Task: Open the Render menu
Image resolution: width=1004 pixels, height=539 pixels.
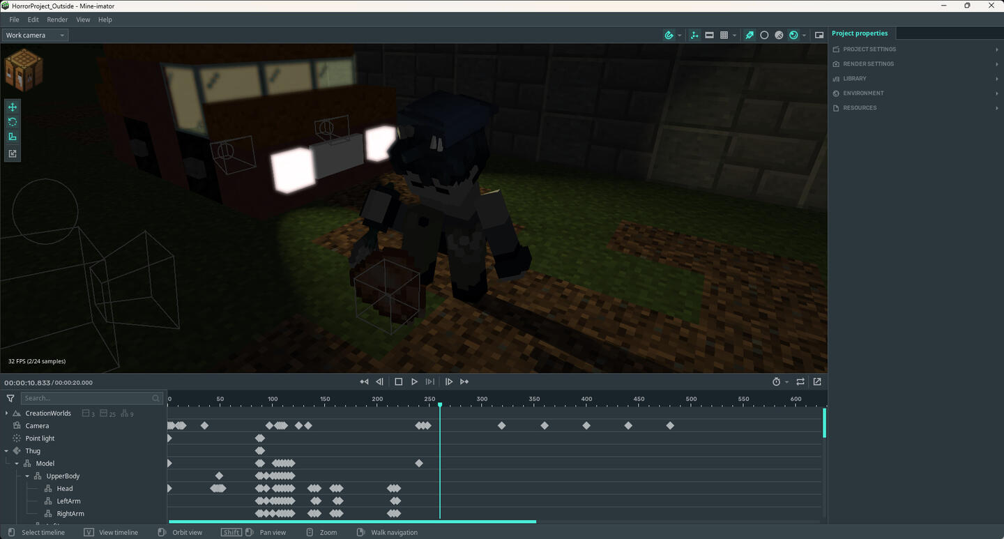Action: [x=57, y=20]
